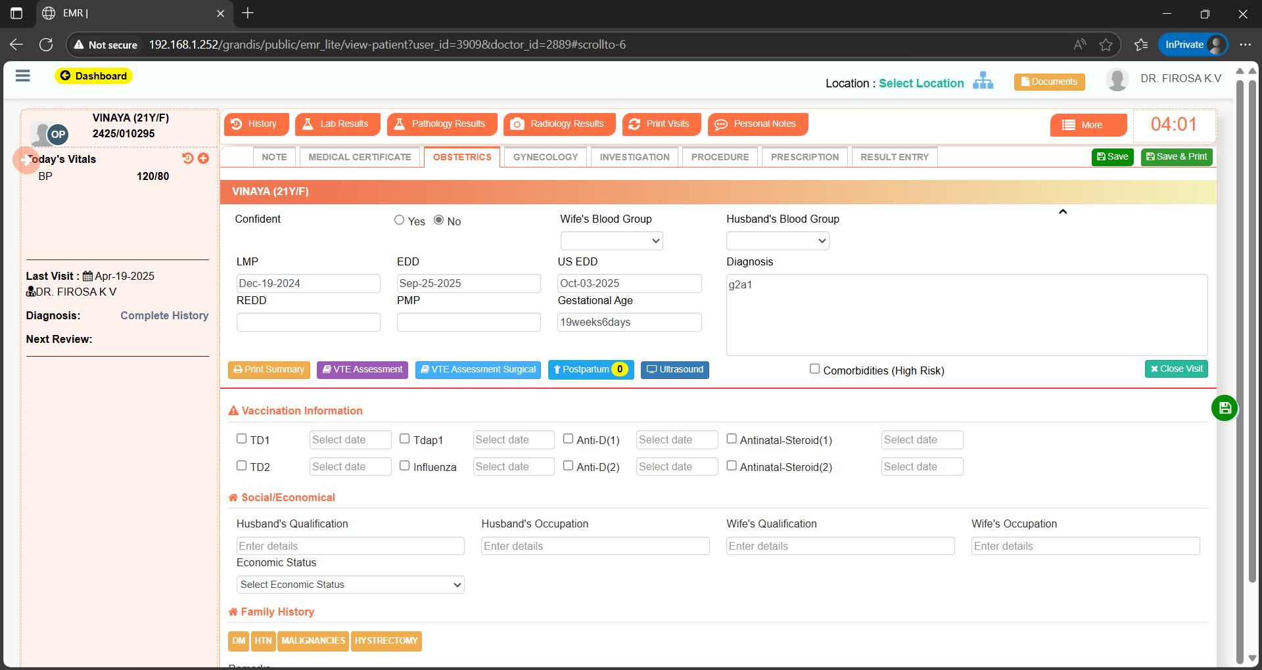Image resolution: width=1262 pixels, height=670 pixels.
Task: Enable the TD1 vaccination checkbox
Action: (x=241, y=439)
